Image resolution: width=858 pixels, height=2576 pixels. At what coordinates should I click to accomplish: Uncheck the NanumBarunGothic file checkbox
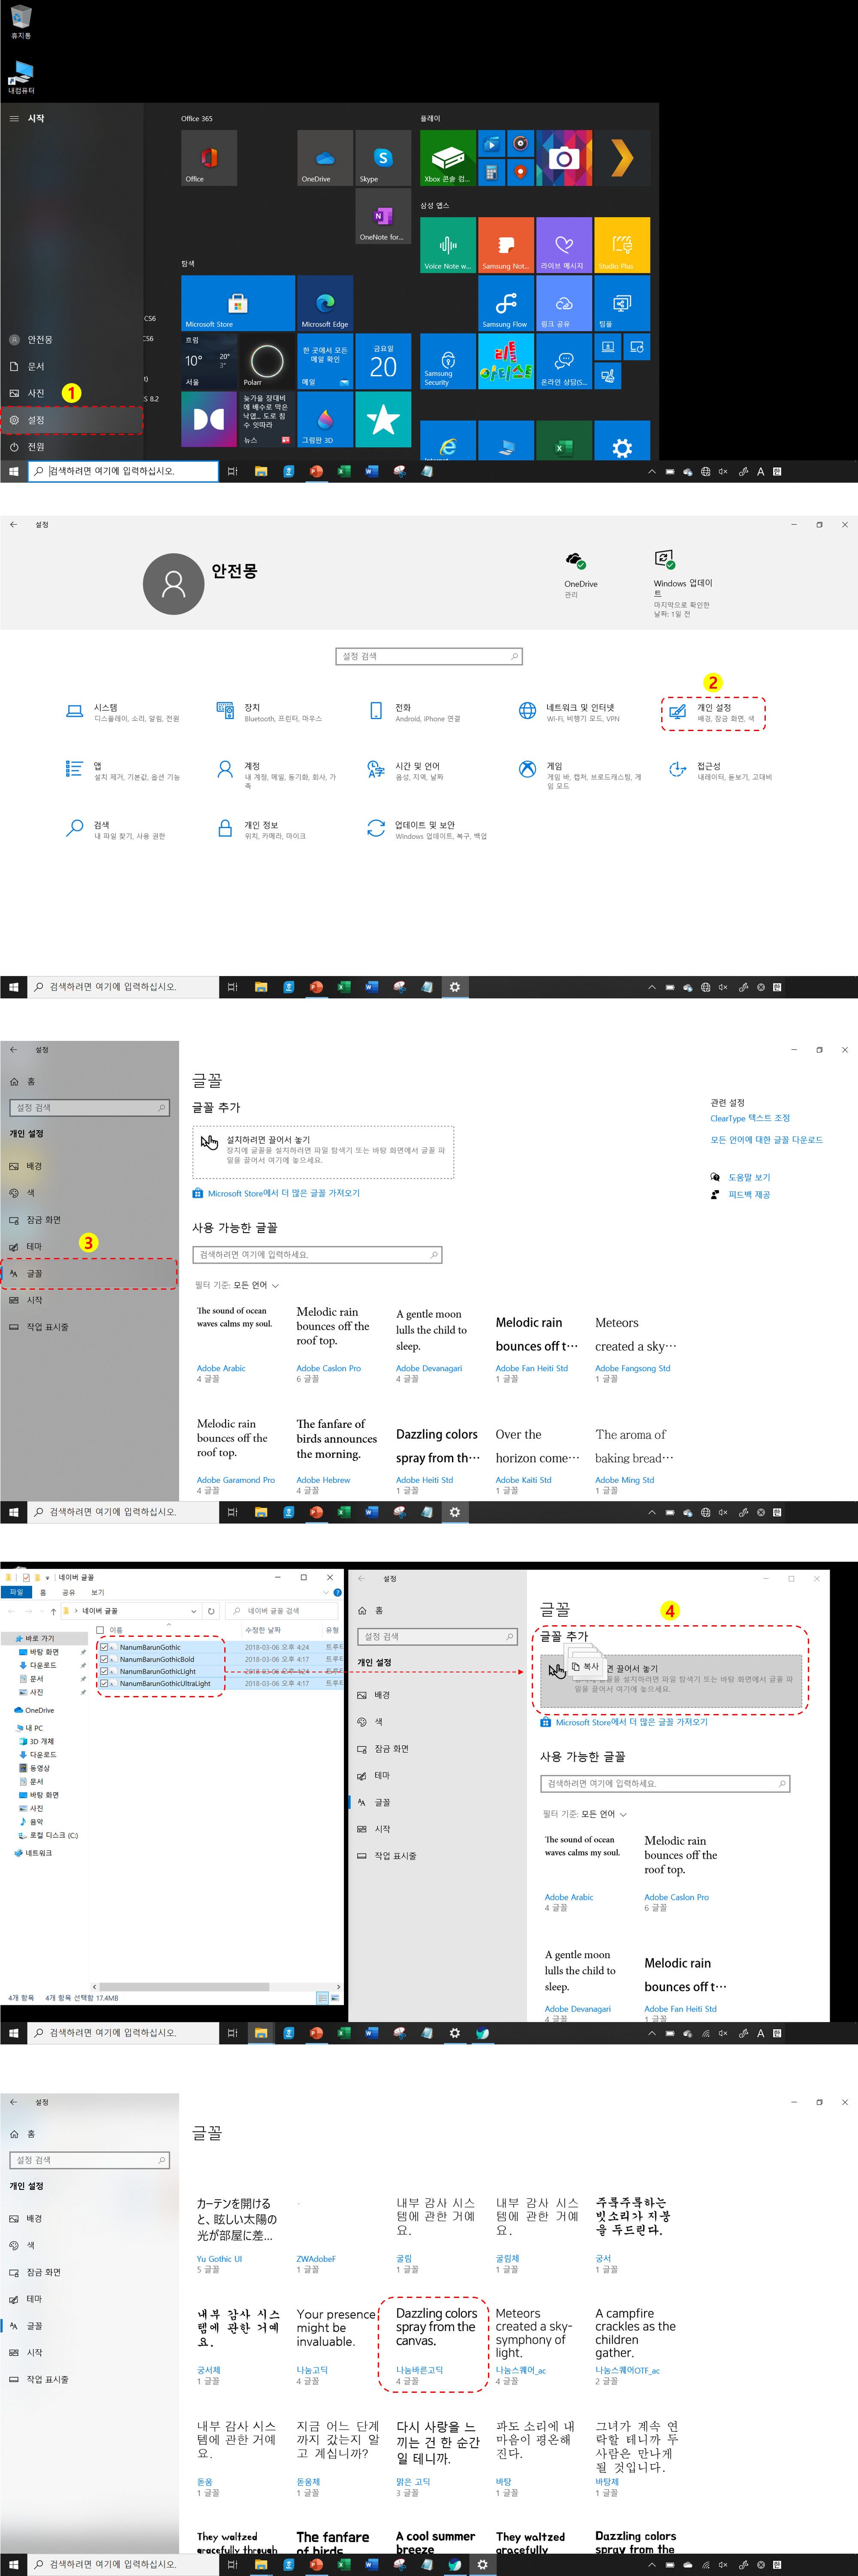104,1647
